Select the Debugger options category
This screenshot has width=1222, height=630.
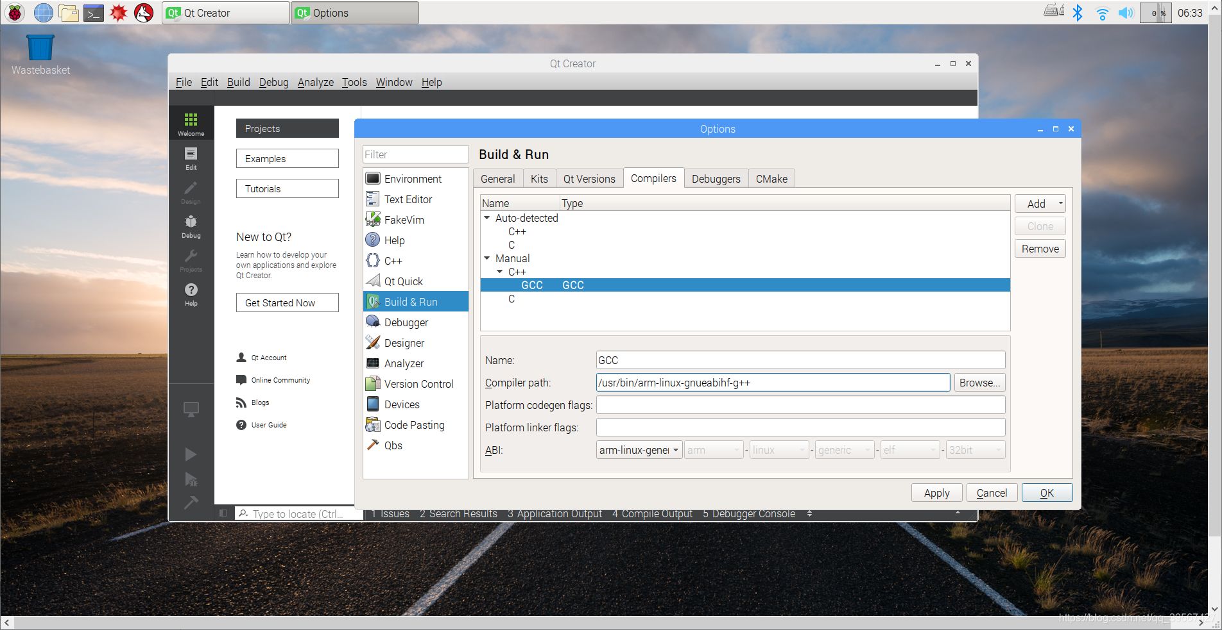[416, 322]
